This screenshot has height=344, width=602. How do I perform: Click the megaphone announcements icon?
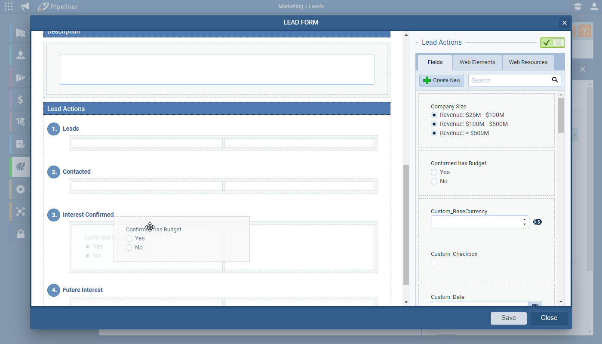(25, 6)
